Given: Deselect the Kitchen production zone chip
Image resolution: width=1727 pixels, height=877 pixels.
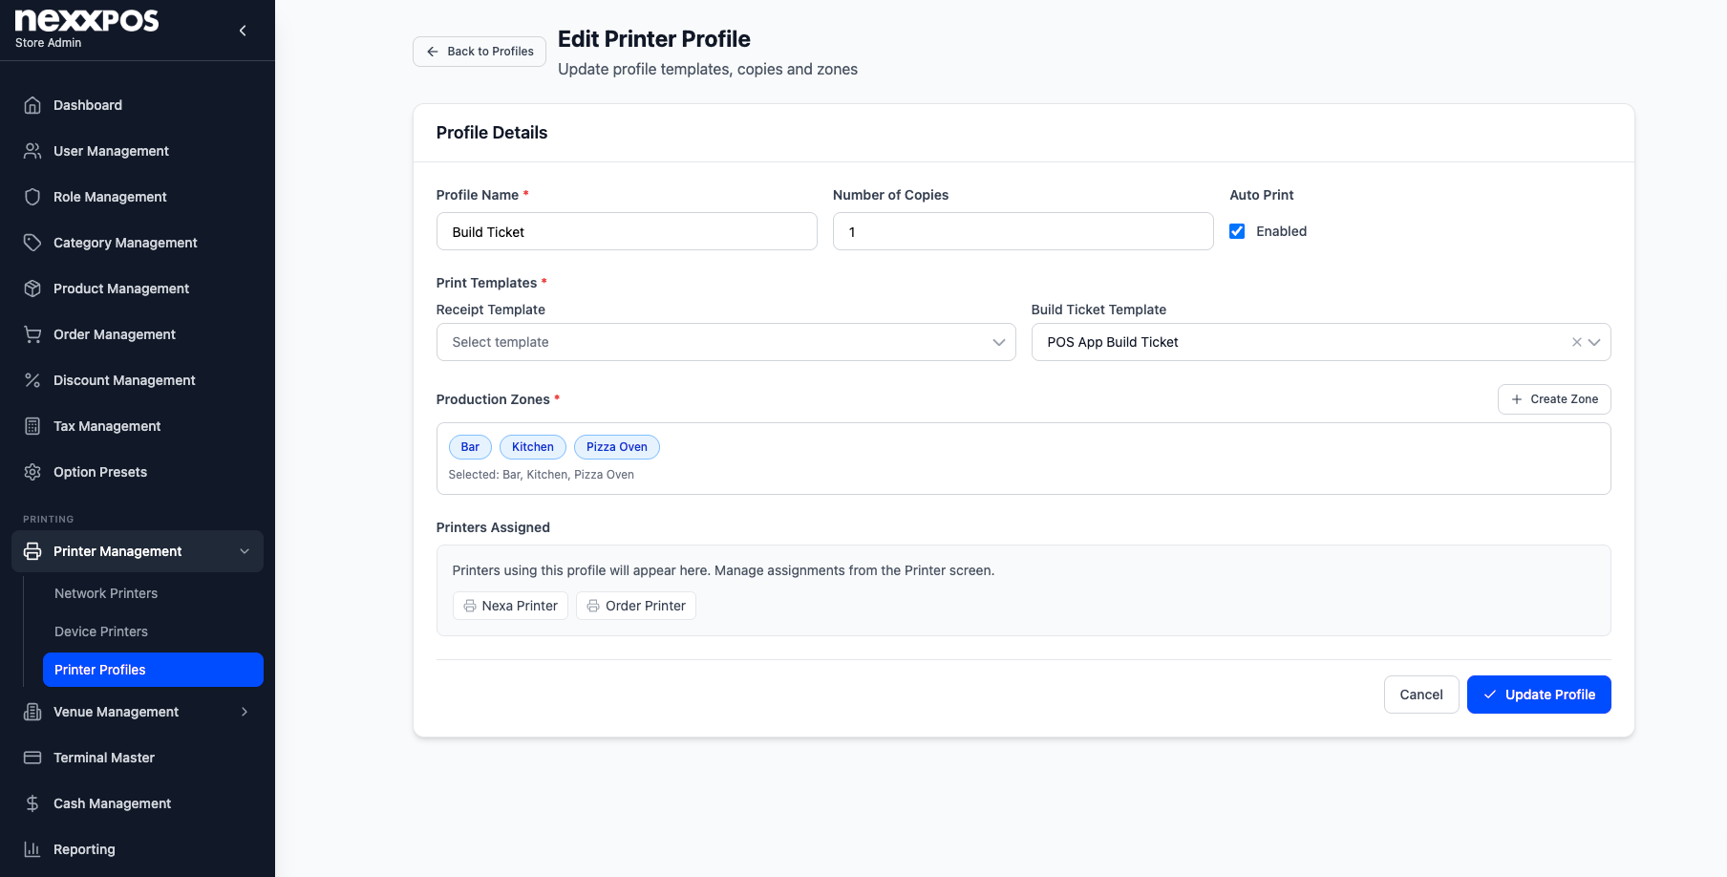Looking at the screenshot, I should 533,447.
